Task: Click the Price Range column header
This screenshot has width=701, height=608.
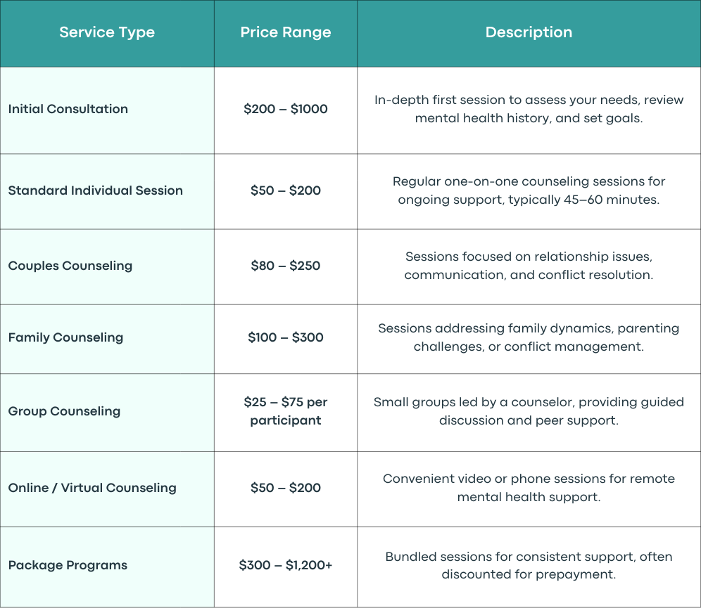Action: [286, 32]
